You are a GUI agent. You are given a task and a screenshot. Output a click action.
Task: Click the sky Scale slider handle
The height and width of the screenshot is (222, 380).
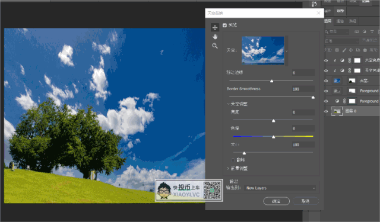(244, 153)
